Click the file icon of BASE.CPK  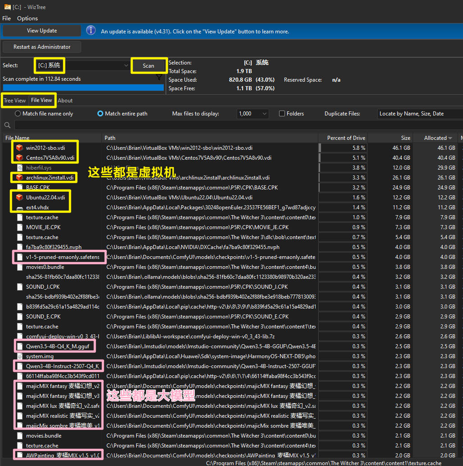[19, 188]
